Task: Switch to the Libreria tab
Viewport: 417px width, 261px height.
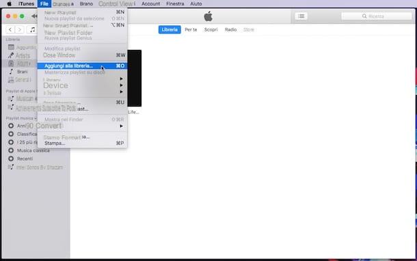Action: tap(170, 29)
